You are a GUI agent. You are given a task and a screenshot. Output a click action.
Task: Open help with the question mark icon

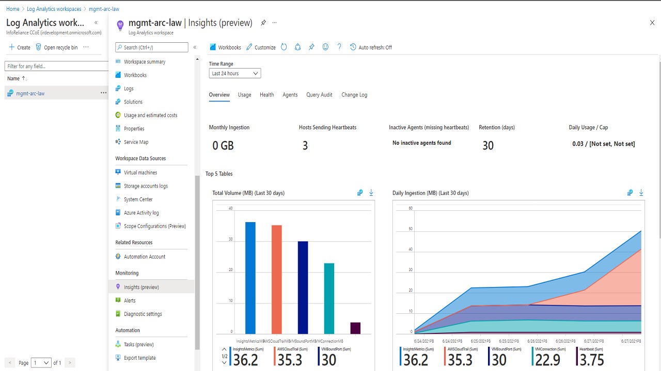339,47
